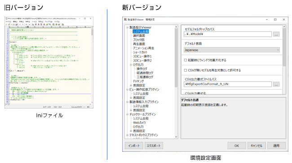Viewport: 292px width, 163px height.
Task: Expand 言語設定 under ビュー操作拡張プラグイン
Action: (x=131, y=98)
